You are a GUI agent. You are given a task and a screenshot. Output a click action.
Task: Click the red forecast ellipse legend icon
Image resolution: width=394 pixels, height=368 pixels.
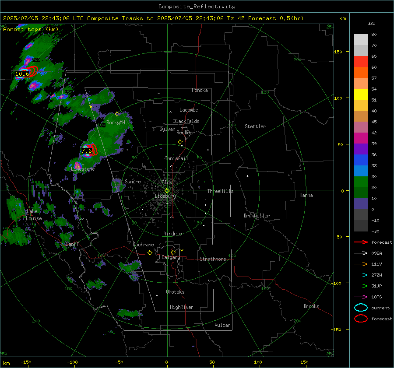tap(361, 319)
